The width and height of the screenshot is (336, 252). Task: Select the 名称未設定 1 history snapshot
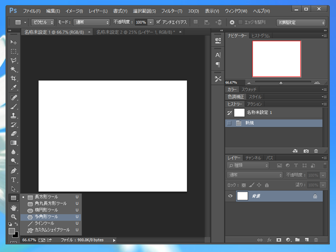tap(274, 112)
